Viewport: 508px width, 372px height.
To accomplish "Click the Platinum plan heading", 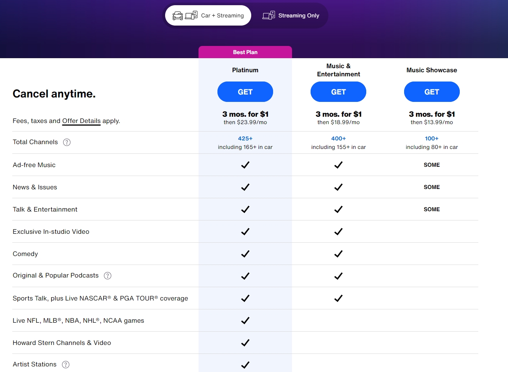I will (245, 70).
